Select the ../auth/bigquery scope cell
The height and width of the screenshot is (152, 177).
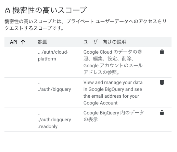tap(54, 86)
